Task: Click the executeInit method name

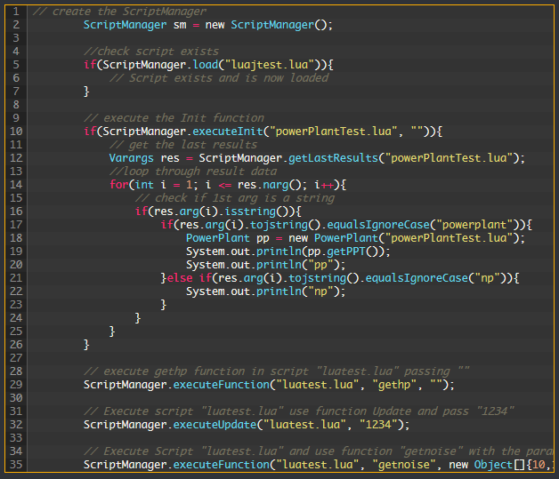Action: (223, 132)
